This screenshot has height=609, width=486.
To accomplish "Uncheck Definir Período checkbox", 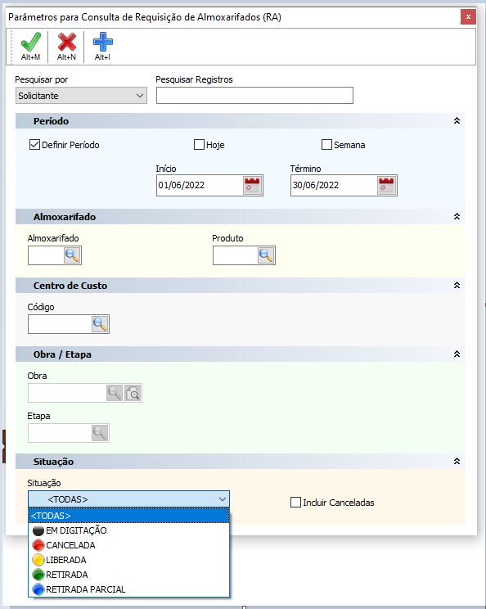I will pyautogui.click(x=34, y=145).
